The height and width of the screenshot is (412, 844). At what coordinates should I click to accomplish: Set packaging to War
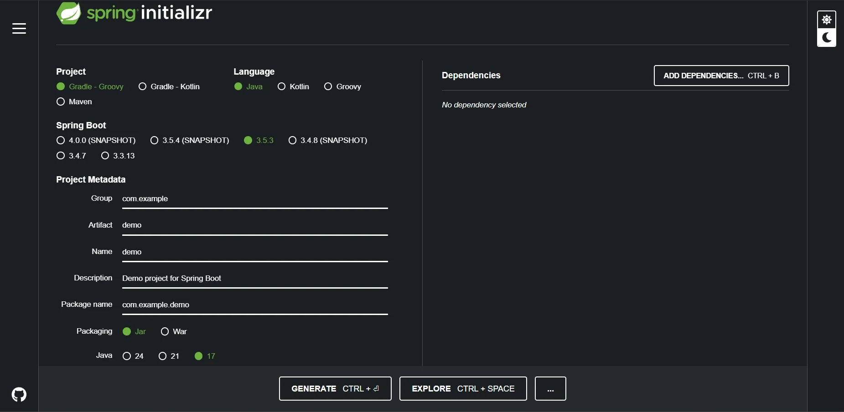pyautogui.click(x=174, y=331)
